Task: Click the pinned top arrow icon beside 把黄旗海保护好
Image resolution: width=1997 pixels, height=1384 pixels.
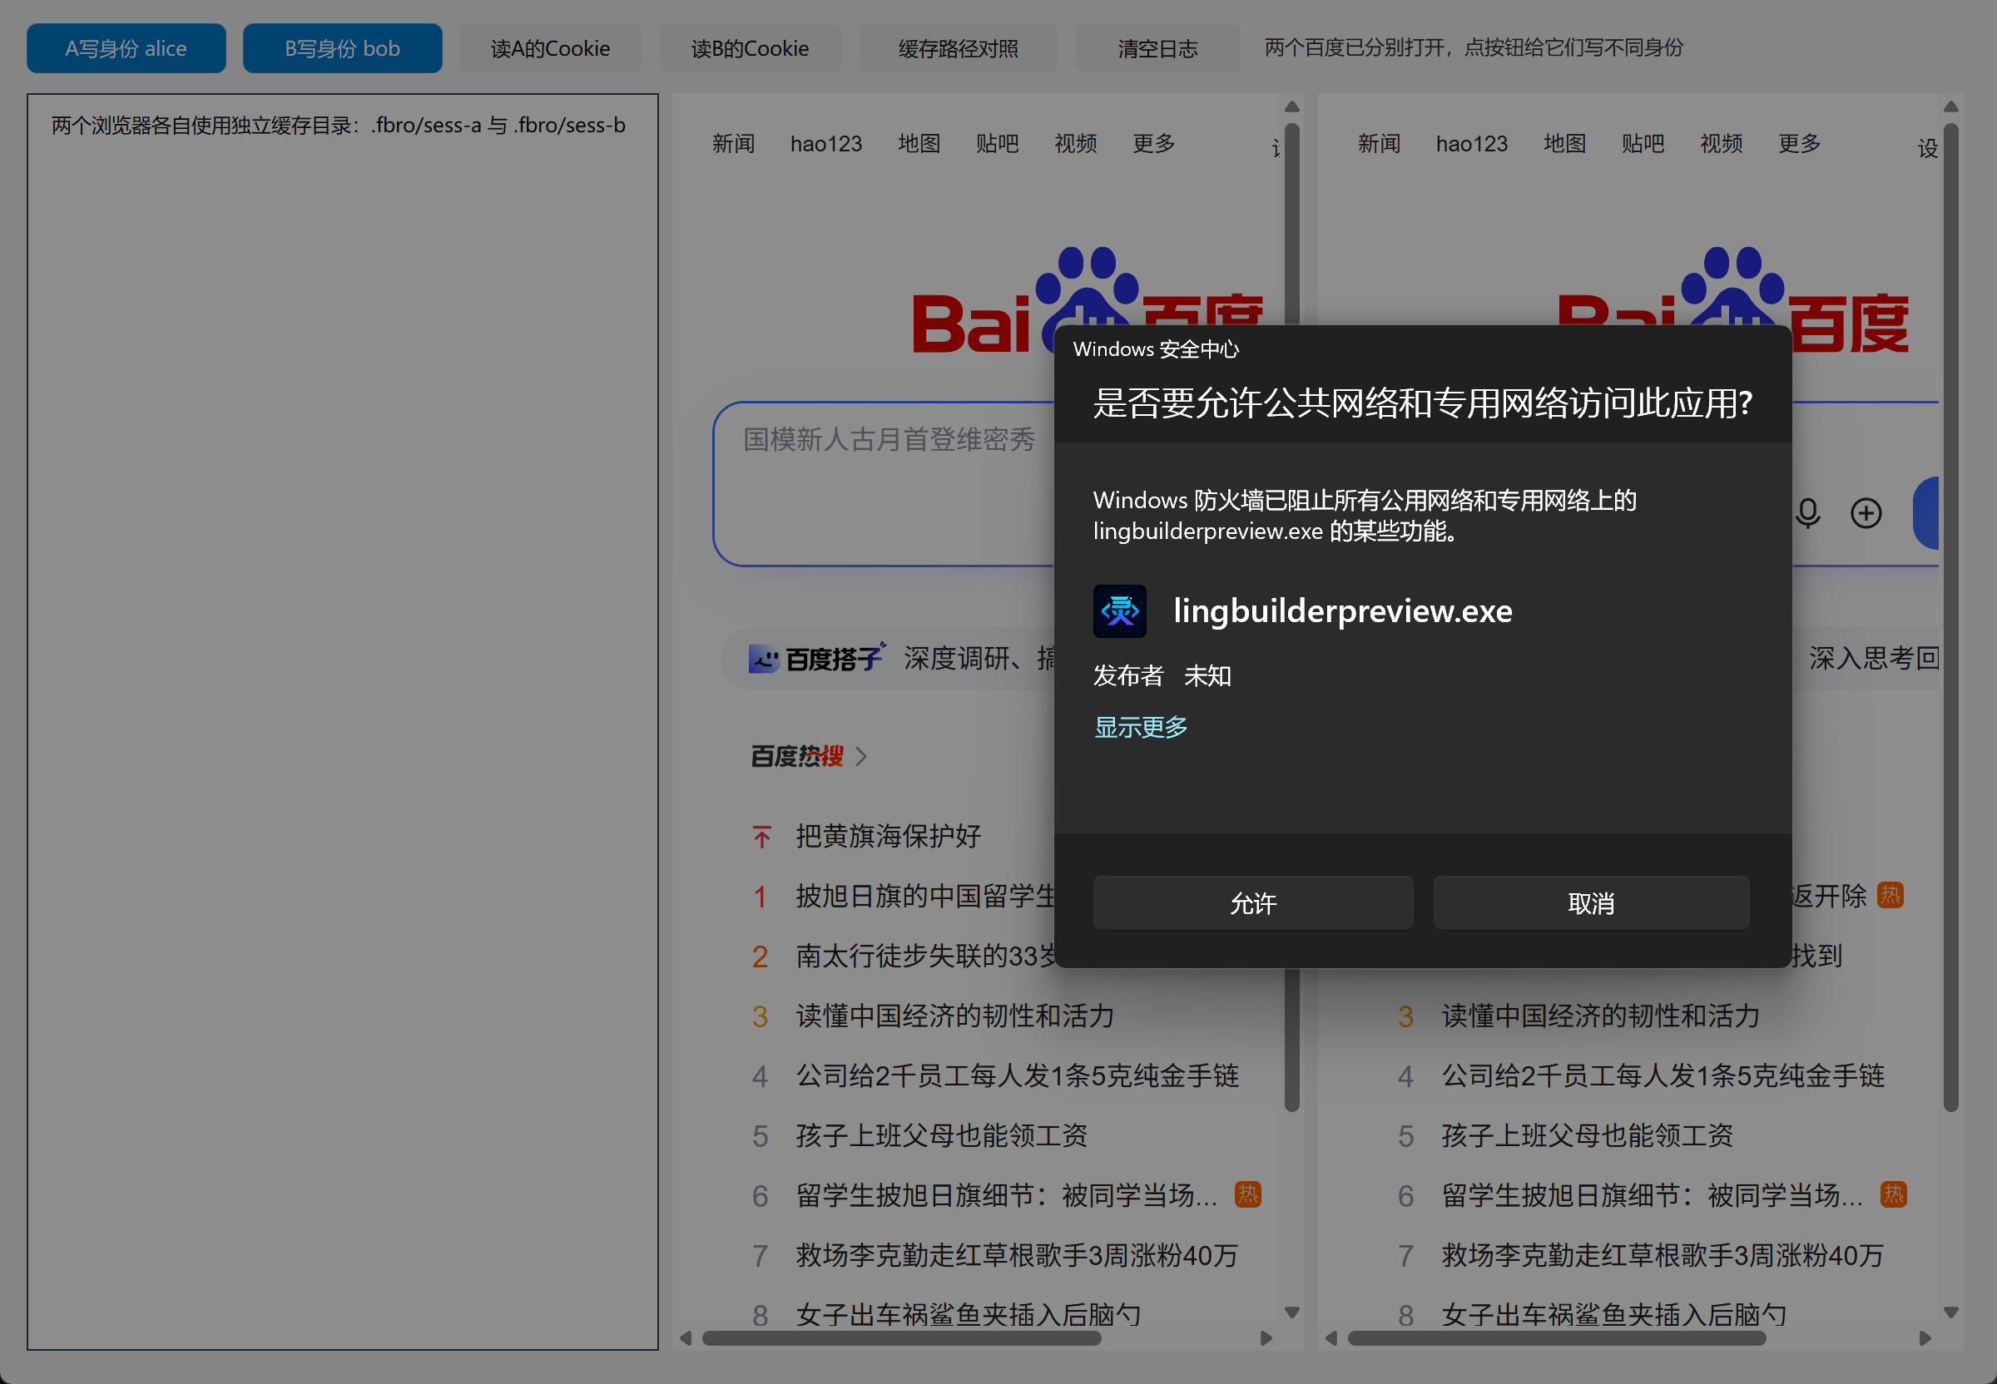Action: tap(761, 836)
